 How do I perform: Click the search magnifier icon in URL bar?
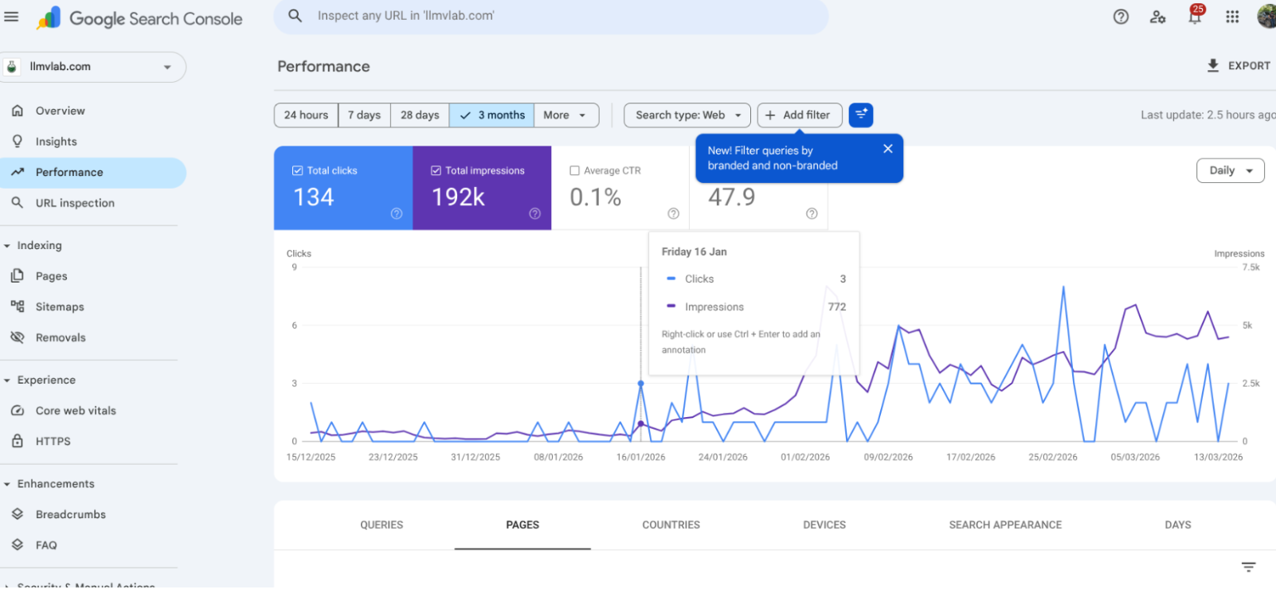[295, 16]
